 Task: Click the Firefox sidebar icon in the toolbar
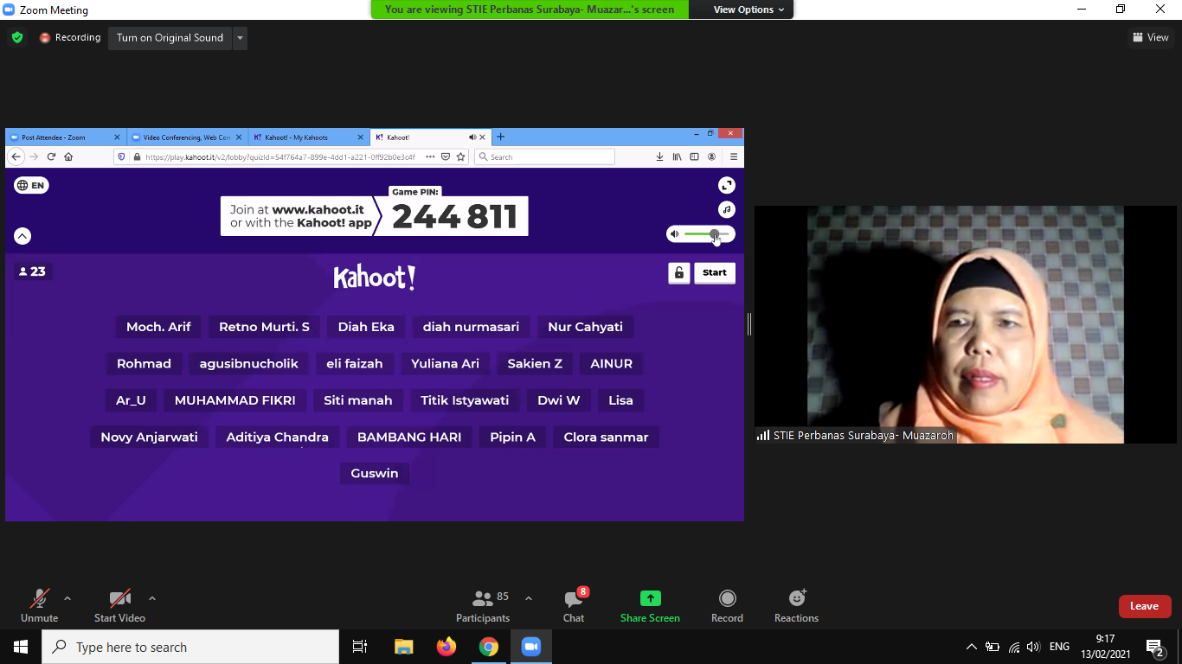click(694, 156)
